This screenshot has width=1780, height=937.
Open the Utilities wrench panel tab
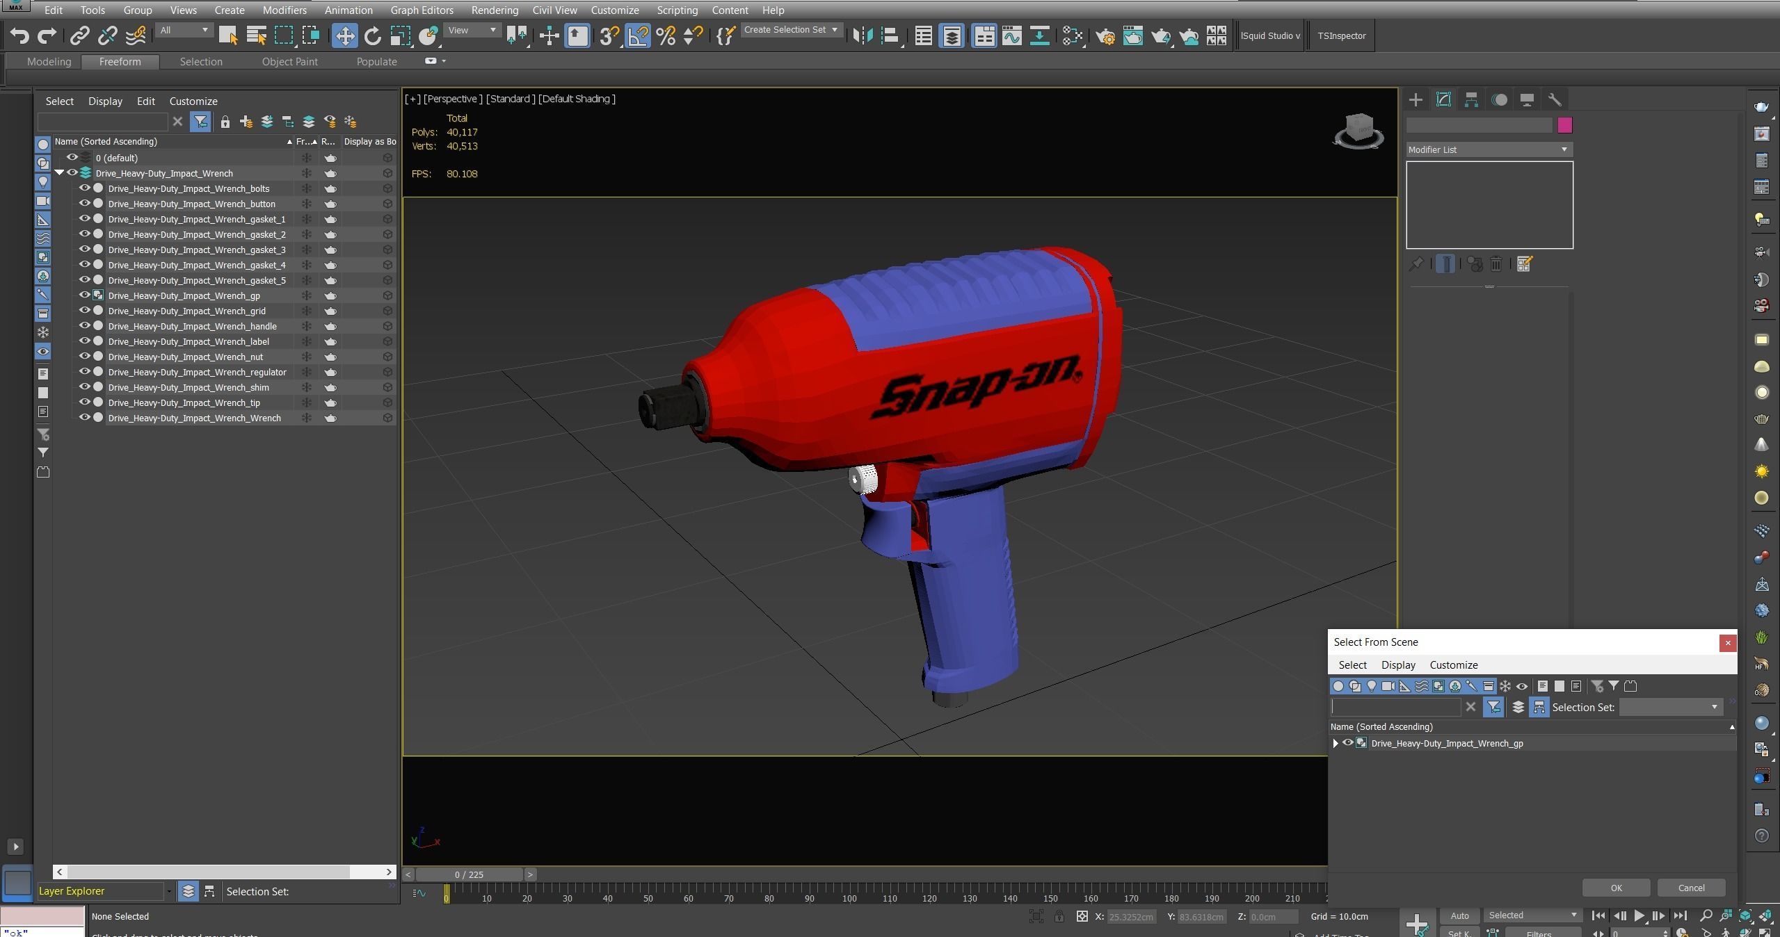pyautogui.click(x=1555, y=99)
